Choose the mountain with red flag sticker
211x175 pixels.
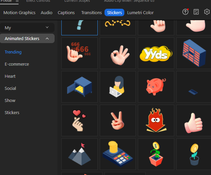80,154
